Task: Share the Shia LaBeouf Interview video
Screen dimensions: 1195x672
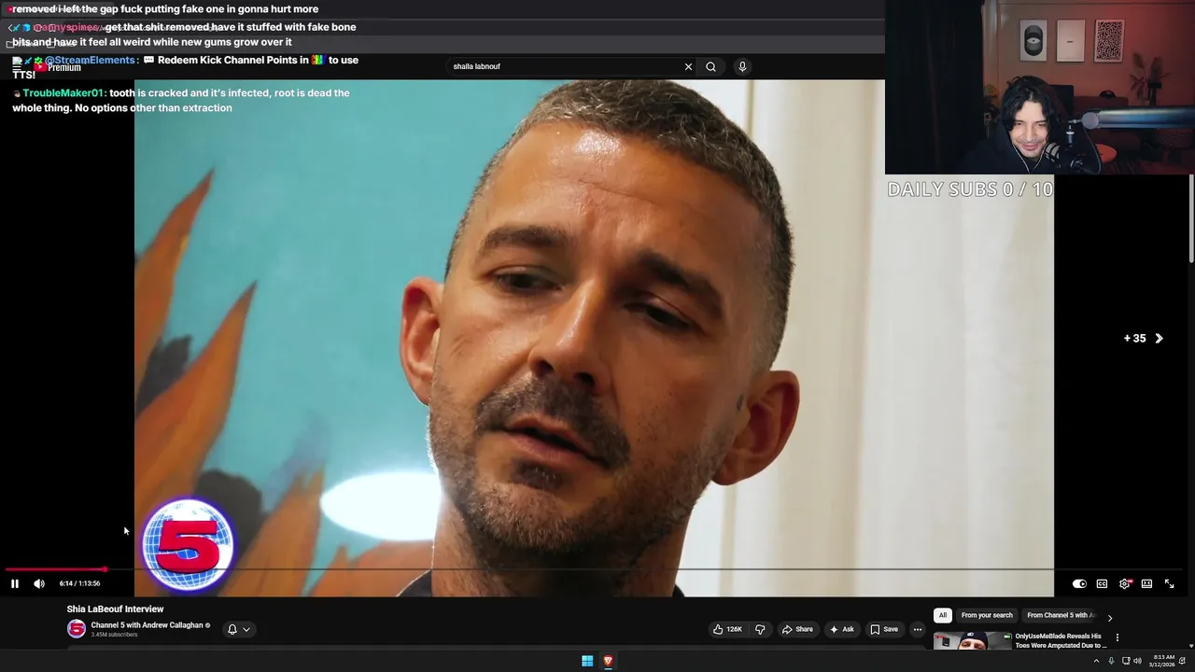Action: click(797, 629)
